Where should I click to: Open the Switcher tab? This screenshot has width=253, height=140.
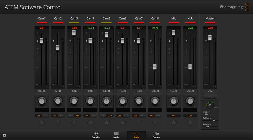tap(96, 135)
